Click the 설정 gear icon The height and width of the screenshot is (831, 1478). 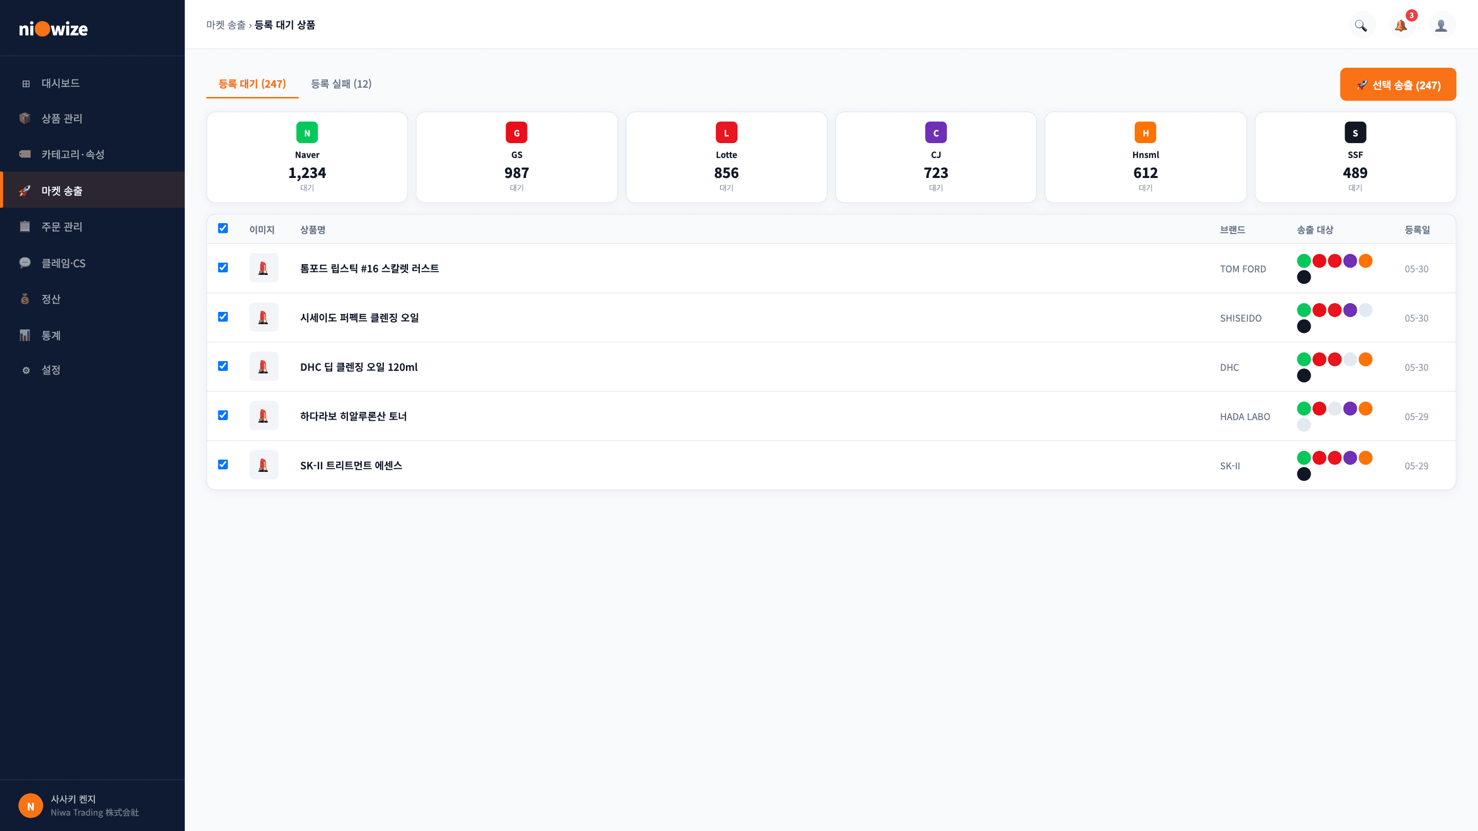click(26, 370)
